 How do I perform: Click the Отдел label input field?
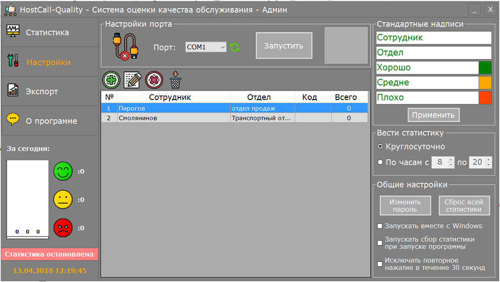[434, 53]
